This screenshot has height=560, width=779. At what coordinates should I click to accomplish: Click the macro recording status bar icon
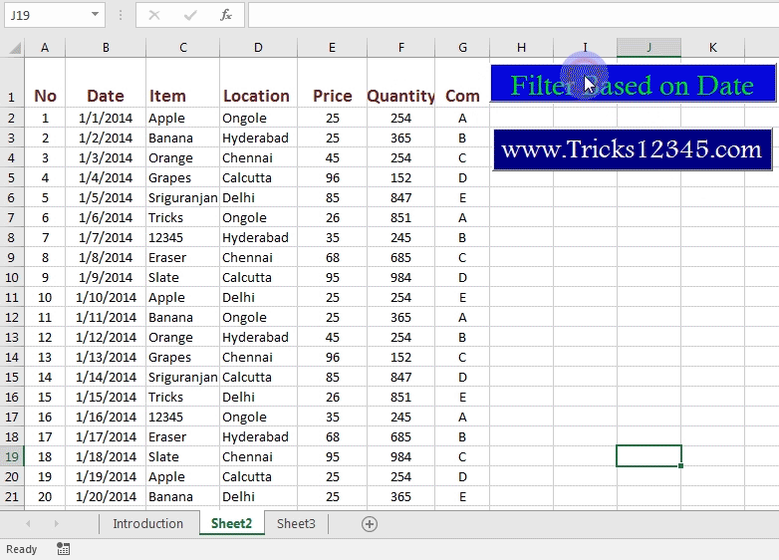click(63, 549)
